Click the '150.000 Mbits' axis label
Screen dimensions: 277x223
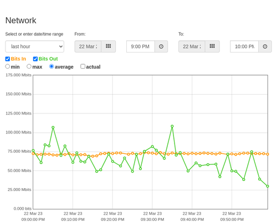18,94
